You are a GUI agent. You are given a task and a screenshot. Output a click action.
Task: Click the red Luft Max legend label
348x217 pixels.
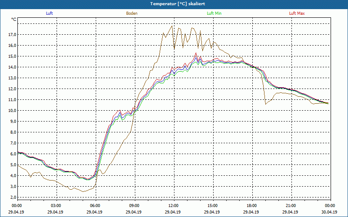tap(297, 13)
